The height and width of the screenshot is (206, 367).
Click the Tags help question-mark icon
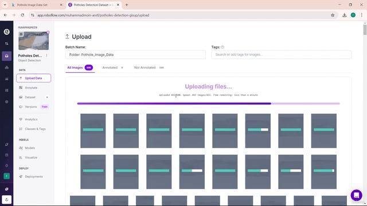pos(222,47)
